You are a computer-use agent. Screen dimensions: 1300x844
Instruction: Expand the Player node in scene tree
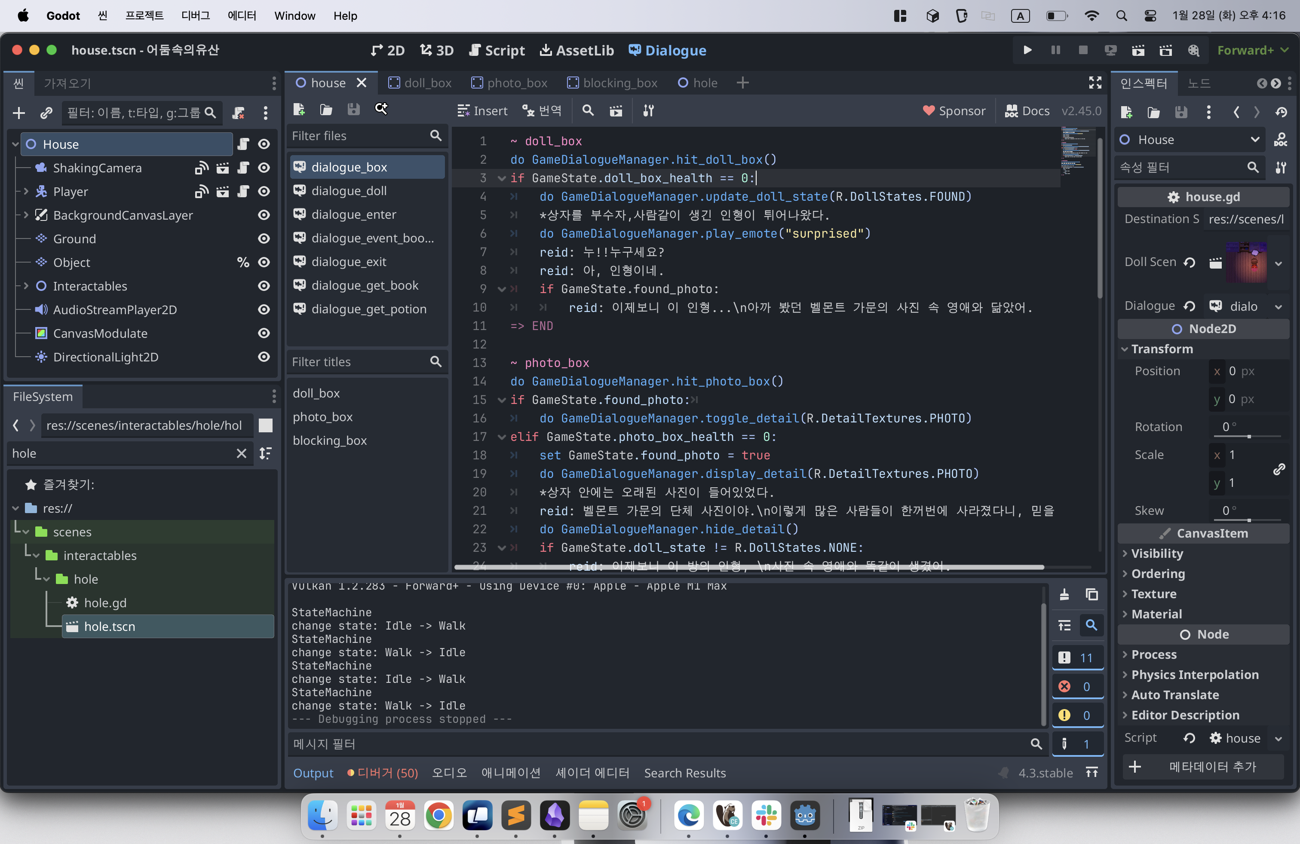click(26, 191)
